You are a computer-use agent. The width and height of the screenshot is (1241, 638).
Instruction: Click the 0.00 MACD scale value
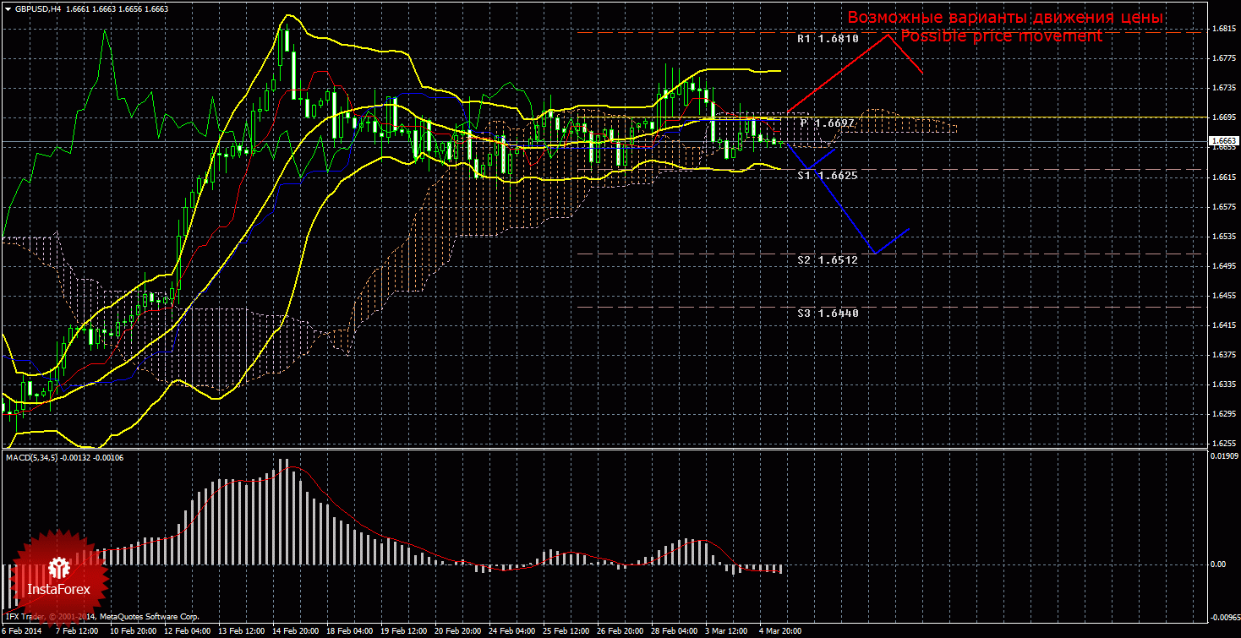(1217, 564)
